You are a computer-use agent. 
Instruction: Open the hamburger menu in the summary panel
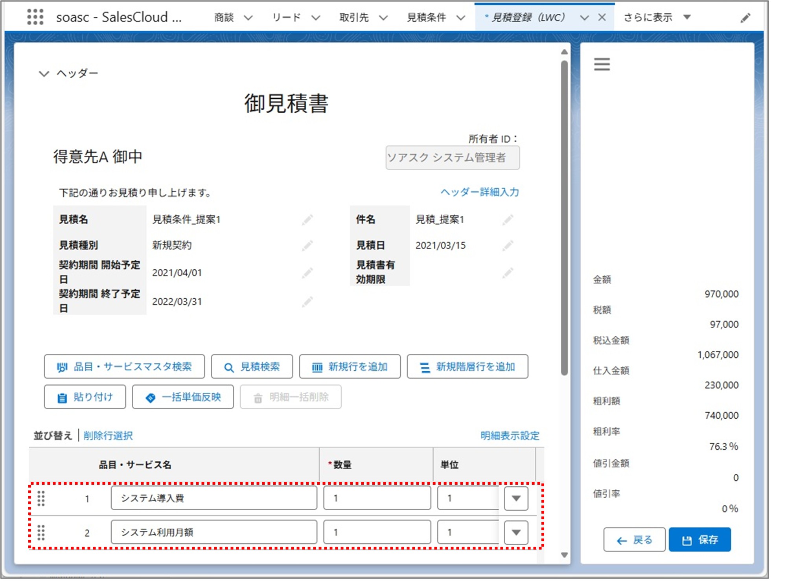point(601,64)
